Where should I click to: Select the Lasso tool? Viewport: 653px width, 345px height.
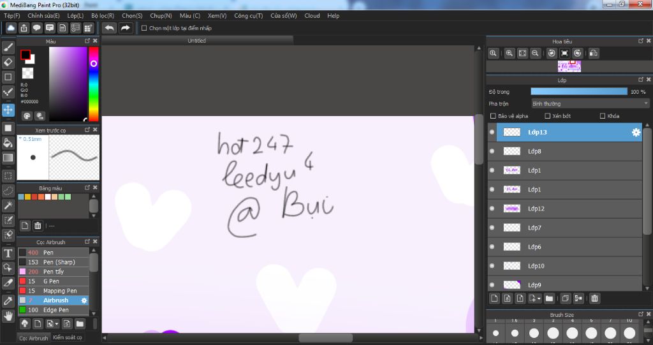pyautogui.click(x=8, y=191)
